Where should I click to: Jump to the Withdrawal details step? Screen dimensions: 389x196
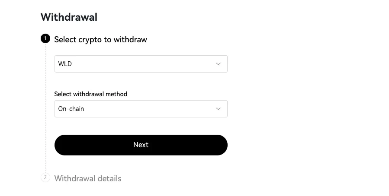click(x=88, y=178)
